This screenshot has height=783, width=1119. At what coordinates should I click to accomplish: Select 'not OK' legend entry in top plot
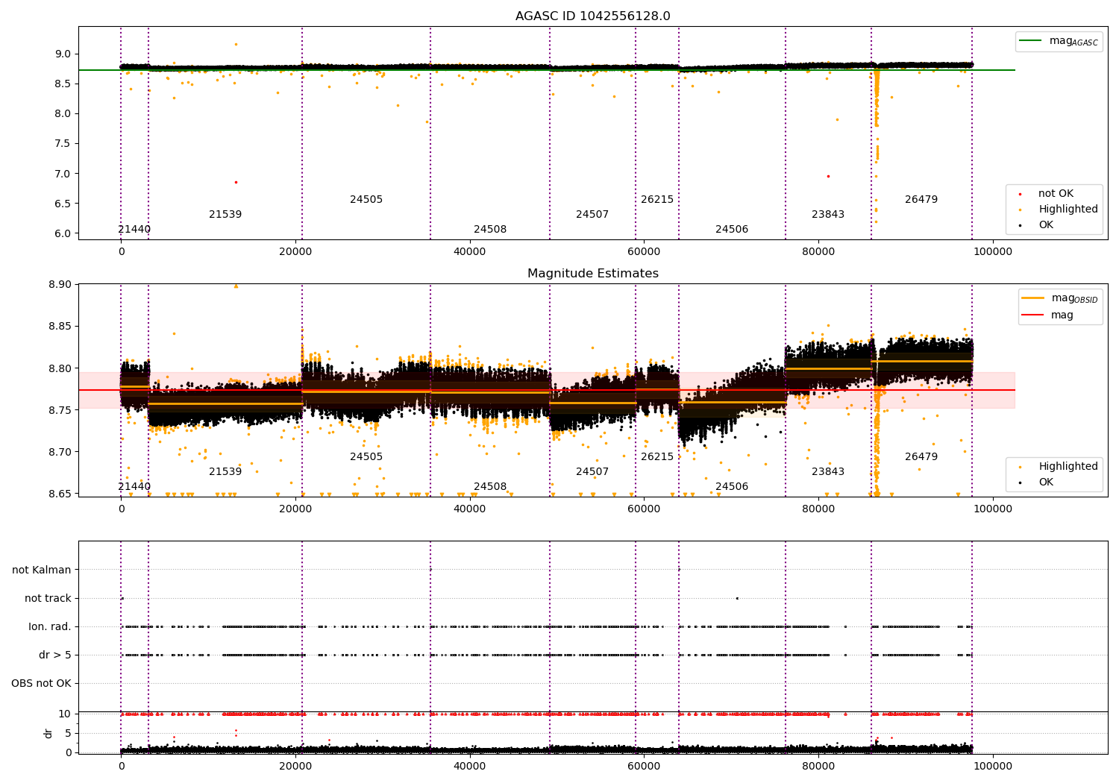pyautogui.click(x=1056, y=194)
